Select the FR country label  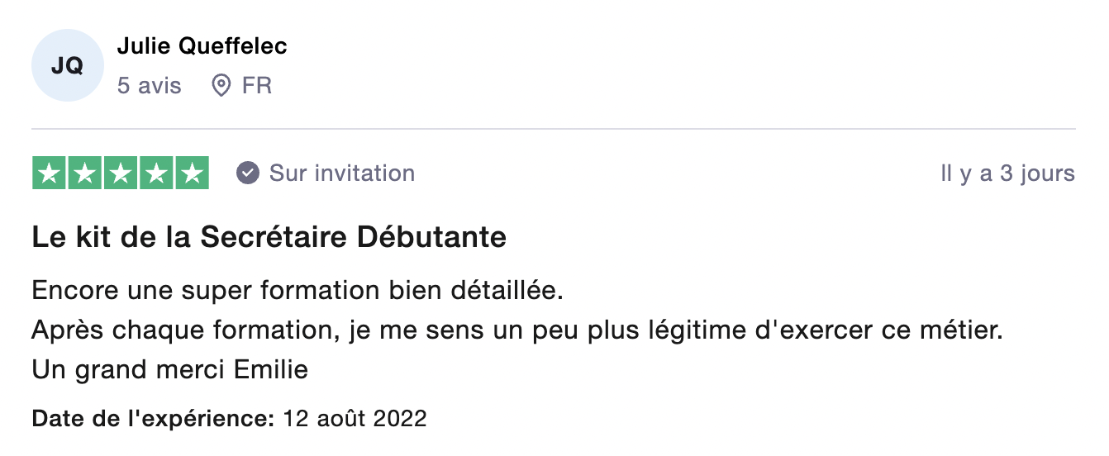pyautogui.click(x=257, y=85)
